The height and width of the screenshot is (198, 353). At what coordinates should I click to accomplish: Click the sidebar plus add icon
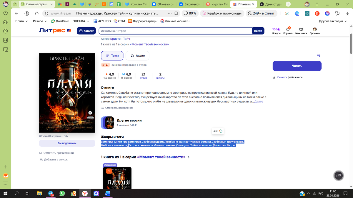click(6, 167)
